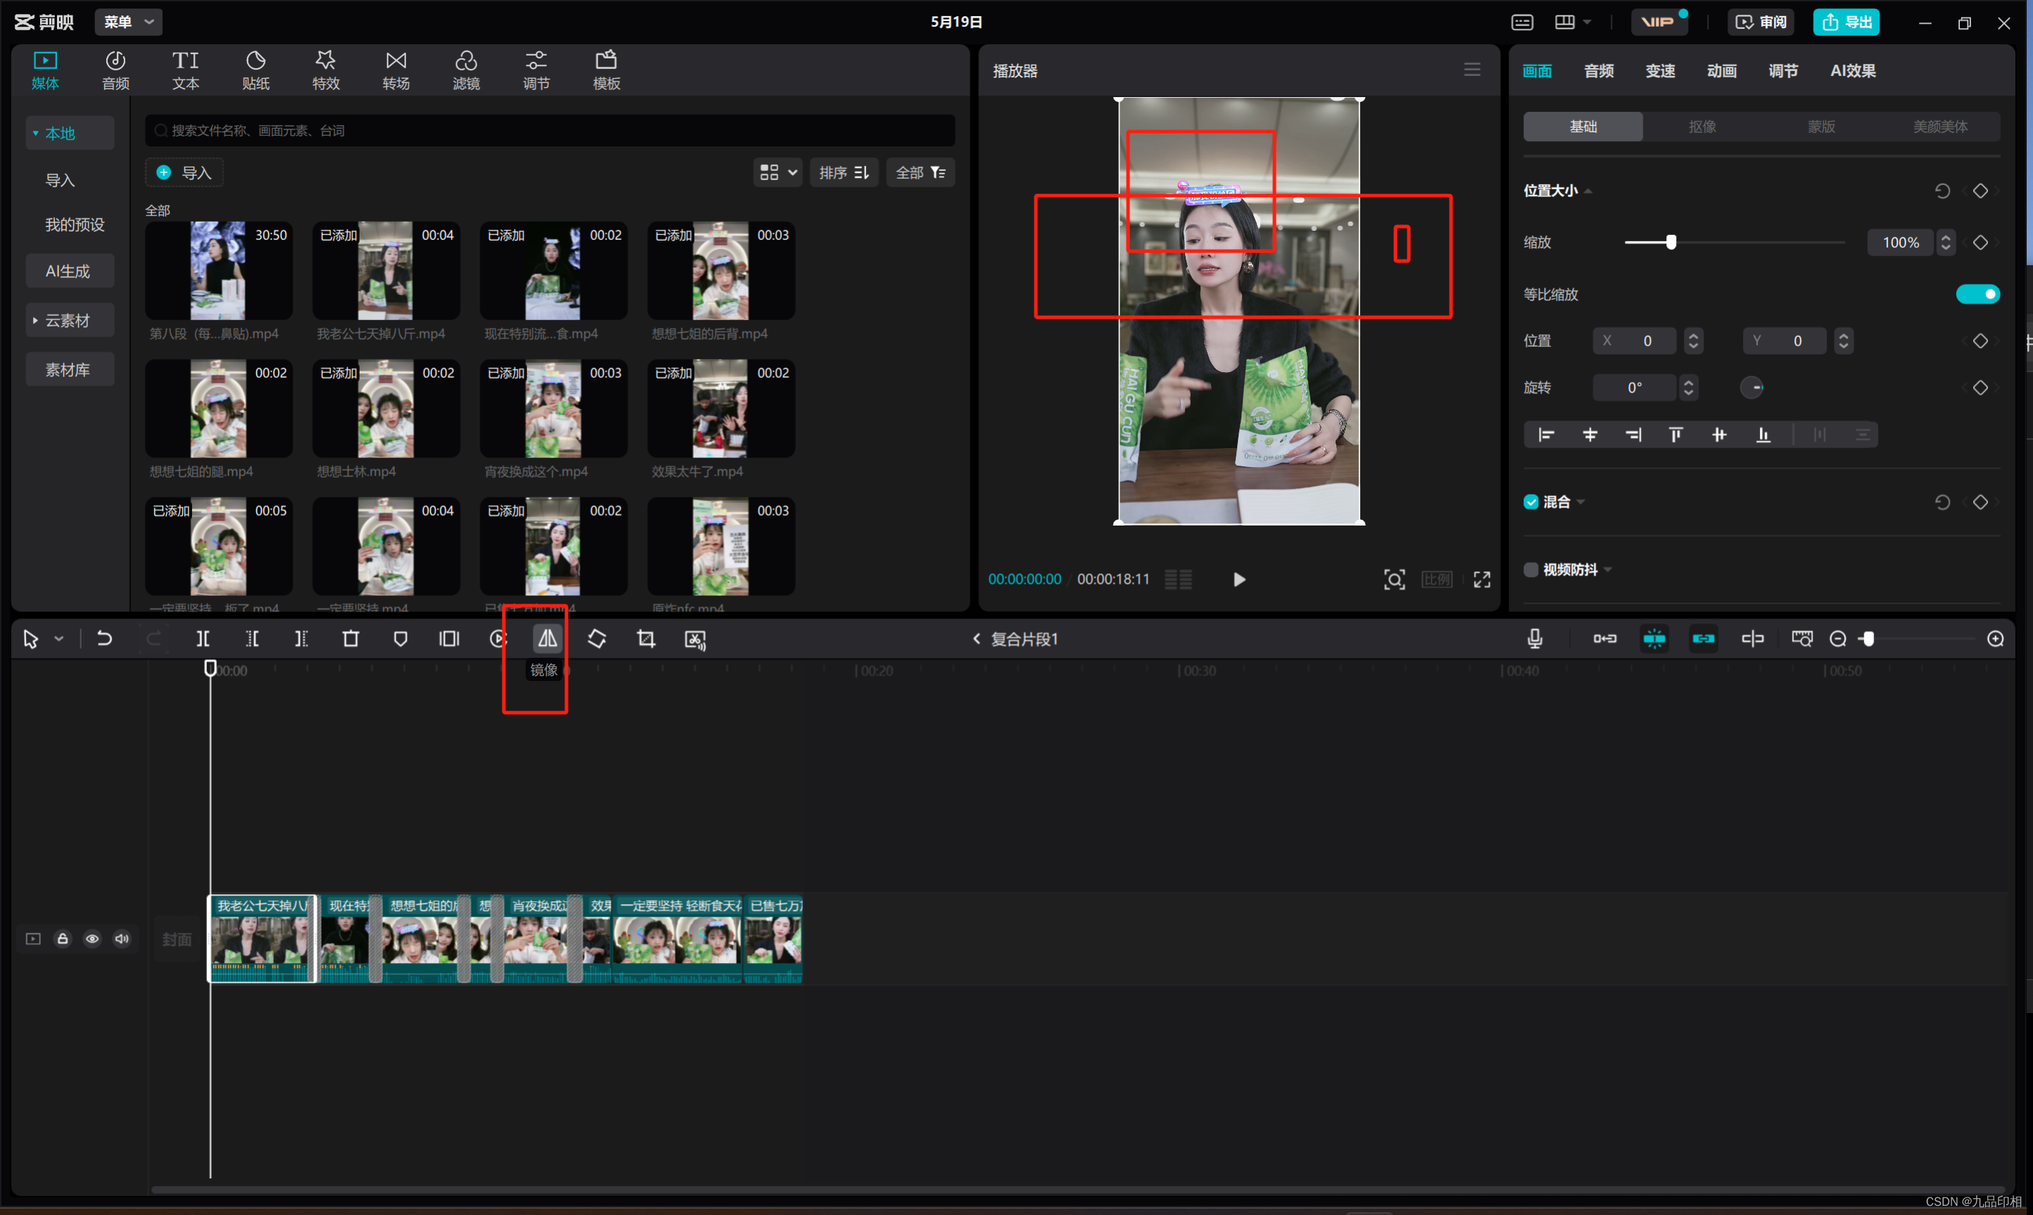
Task: Open the 滤镜 filters panel
Action: [x=466, y=70]
